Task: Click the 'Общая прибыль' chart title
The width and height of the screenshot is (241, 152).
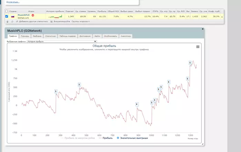Action: 104,46
